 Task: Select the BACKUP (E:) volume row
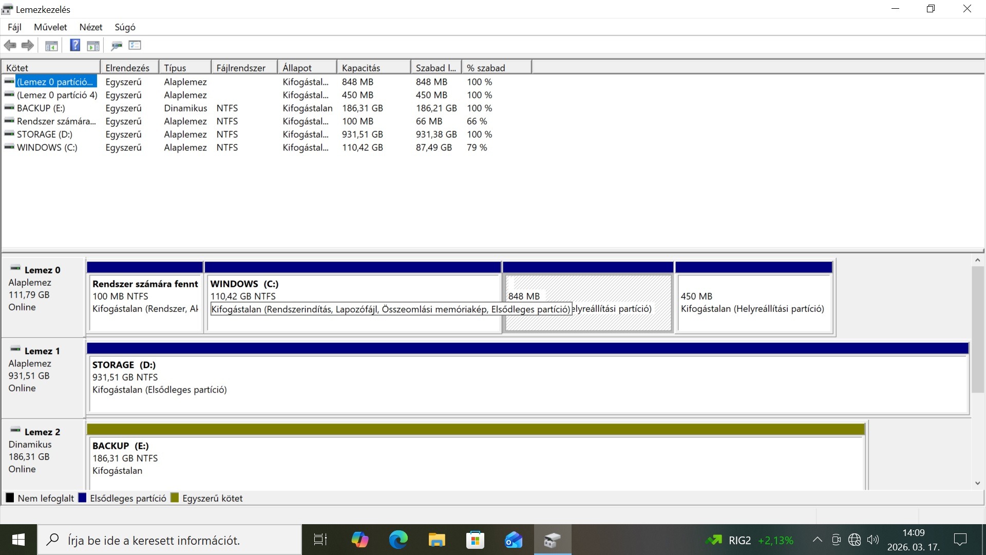click(41, 108)
